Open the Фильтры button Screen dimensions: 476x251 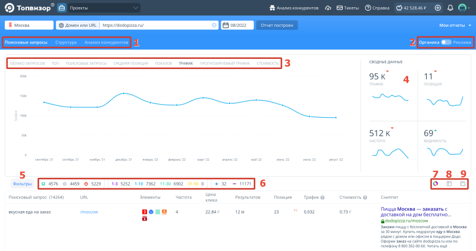coord(21,184)
